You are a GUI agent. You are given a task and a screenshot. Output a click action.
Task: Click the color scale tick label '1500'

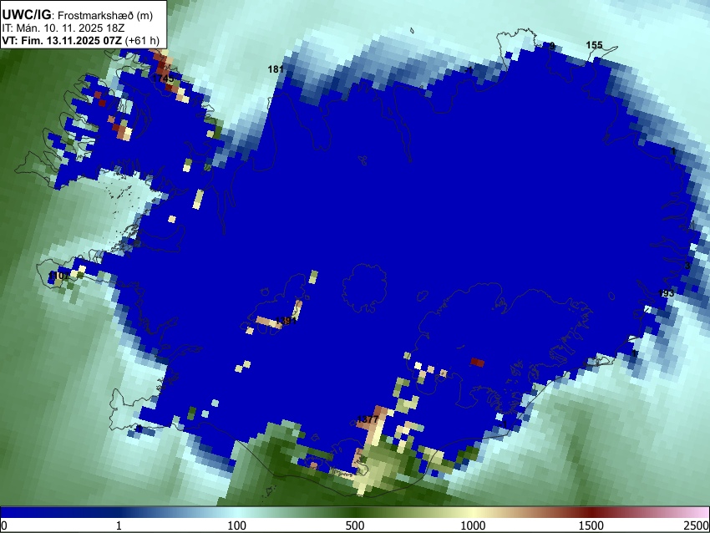[591, 525]
